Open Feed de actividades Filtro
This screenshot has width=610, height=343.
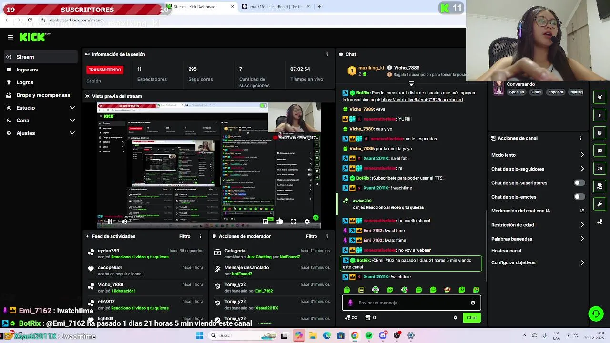[x=184, y=236]
